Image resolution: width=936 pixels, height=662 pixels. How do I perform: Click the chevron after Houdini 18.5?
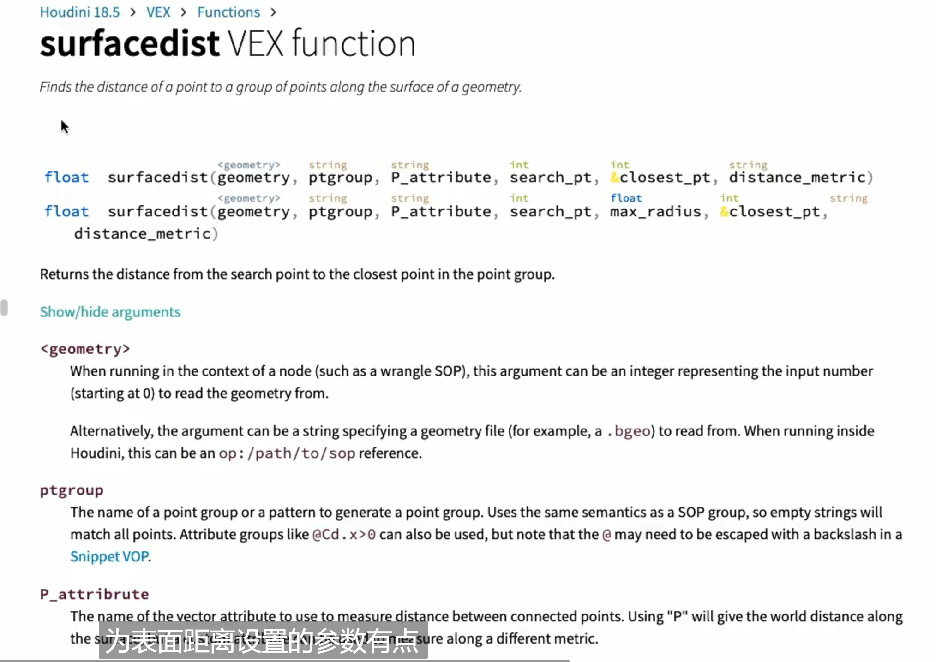point(133,12)
